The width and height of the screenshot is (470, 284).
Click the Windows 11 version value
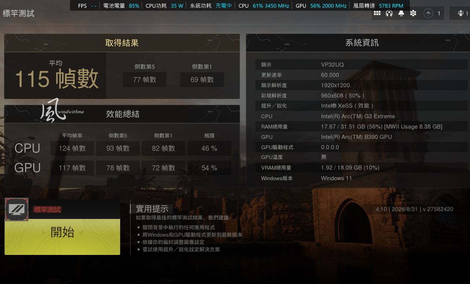click(x=336, y=178)
